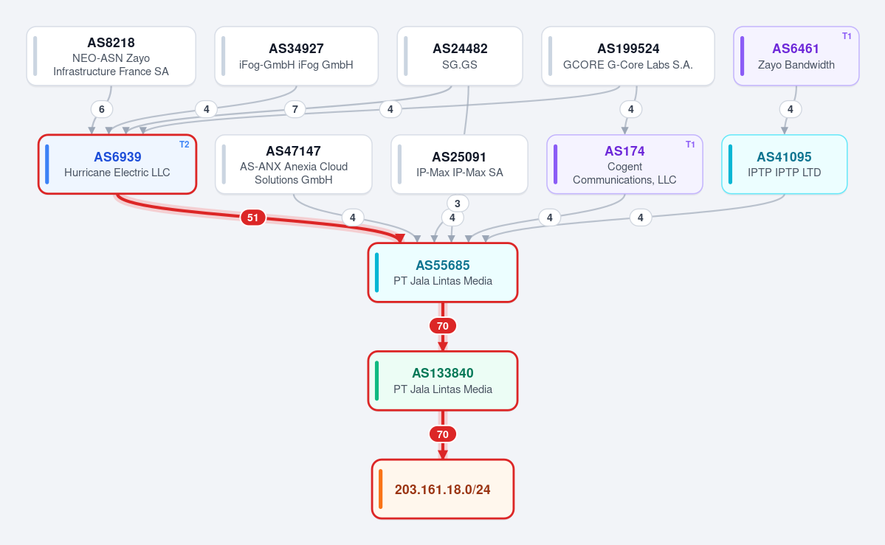Click the 7 edge count badge
The height and width of the screenshot is (545, 885).
[x=295, y=109]
